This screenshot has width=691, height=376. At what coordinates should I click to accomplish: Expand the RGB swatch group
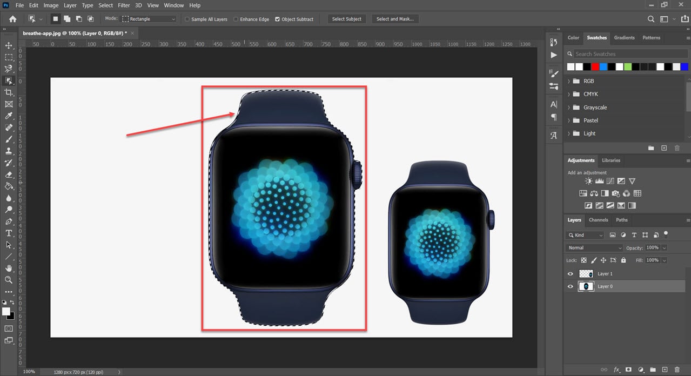tap(569, 81)
